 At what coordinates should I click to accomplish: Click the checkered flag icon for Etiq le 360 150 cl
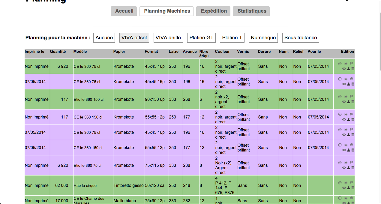click(352, 97)
